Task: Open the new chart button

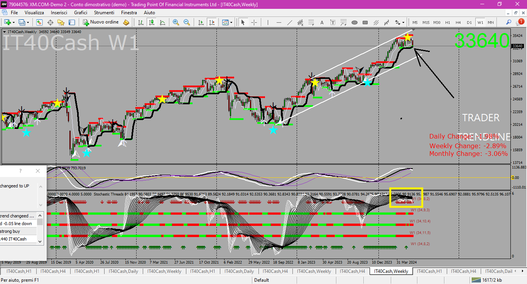Action: (7, 22)
